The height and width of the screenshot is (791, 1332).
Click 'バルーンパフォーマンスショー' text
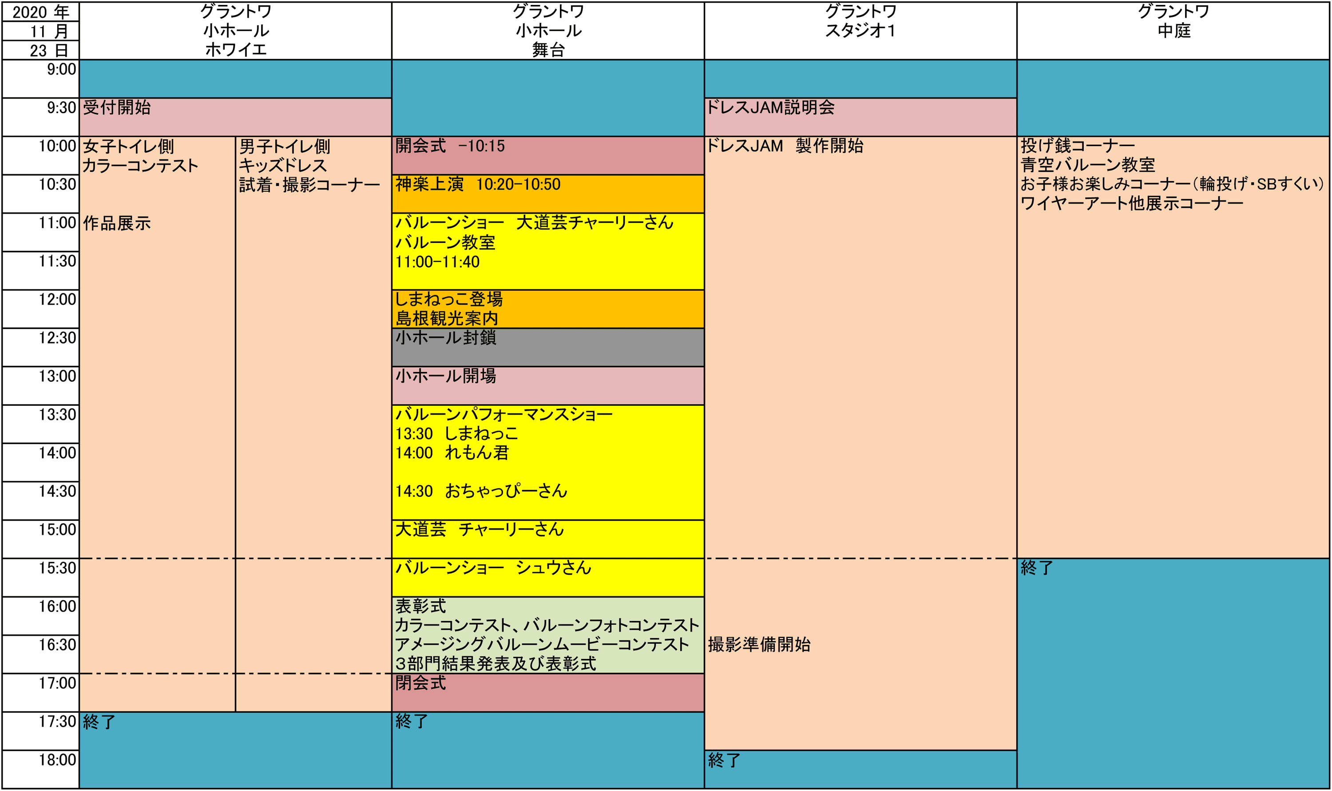tap(503, 414)
